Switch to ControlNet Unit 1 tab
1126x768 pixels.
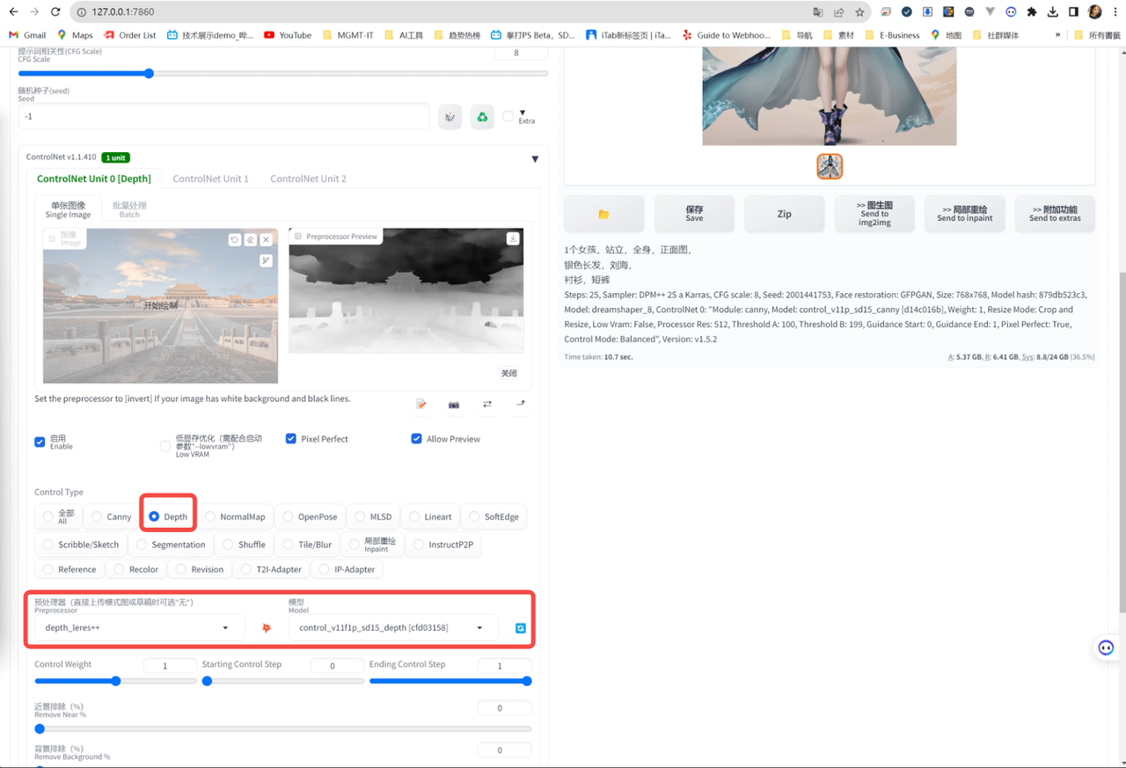point(210,179)
